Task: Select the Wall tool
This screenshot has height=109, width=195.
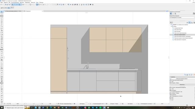Action: (2, 18)
